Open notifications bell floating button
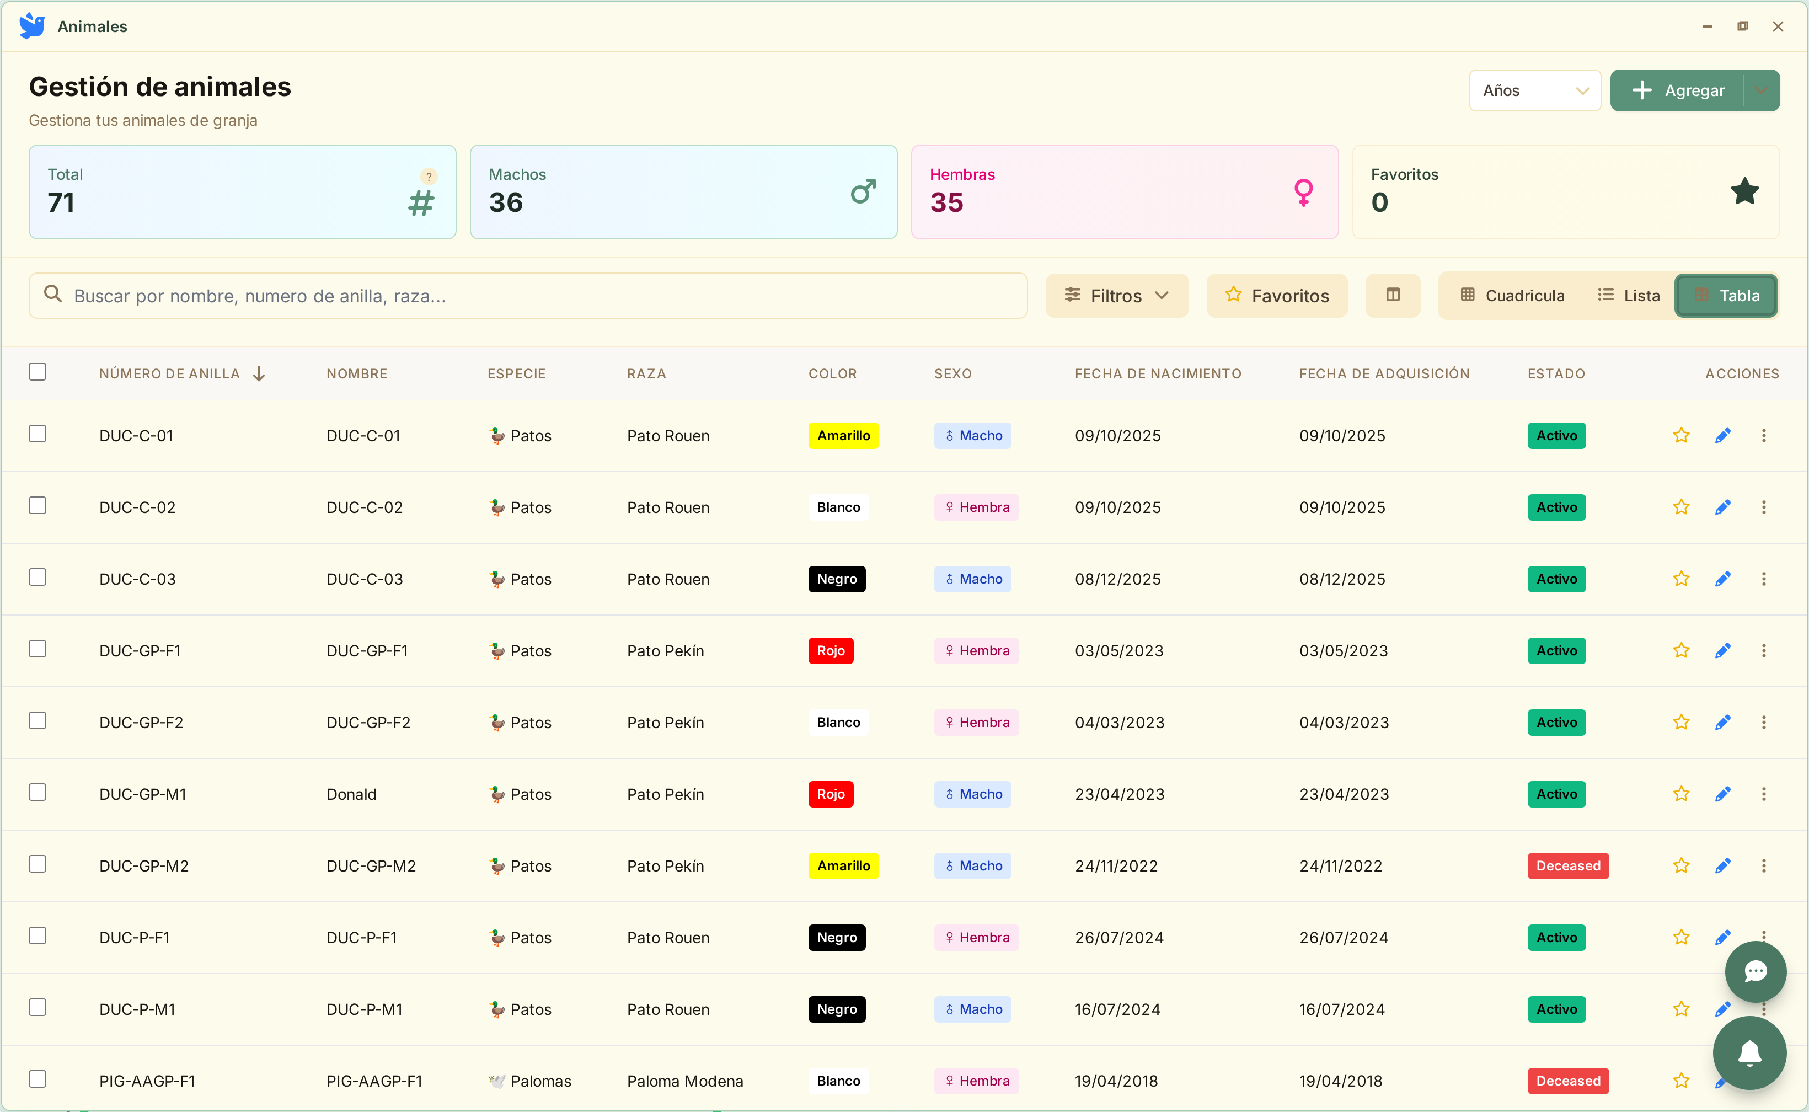Image resolution: width=1809 pixels, height=1112 pixels. coord(1749,1053)
